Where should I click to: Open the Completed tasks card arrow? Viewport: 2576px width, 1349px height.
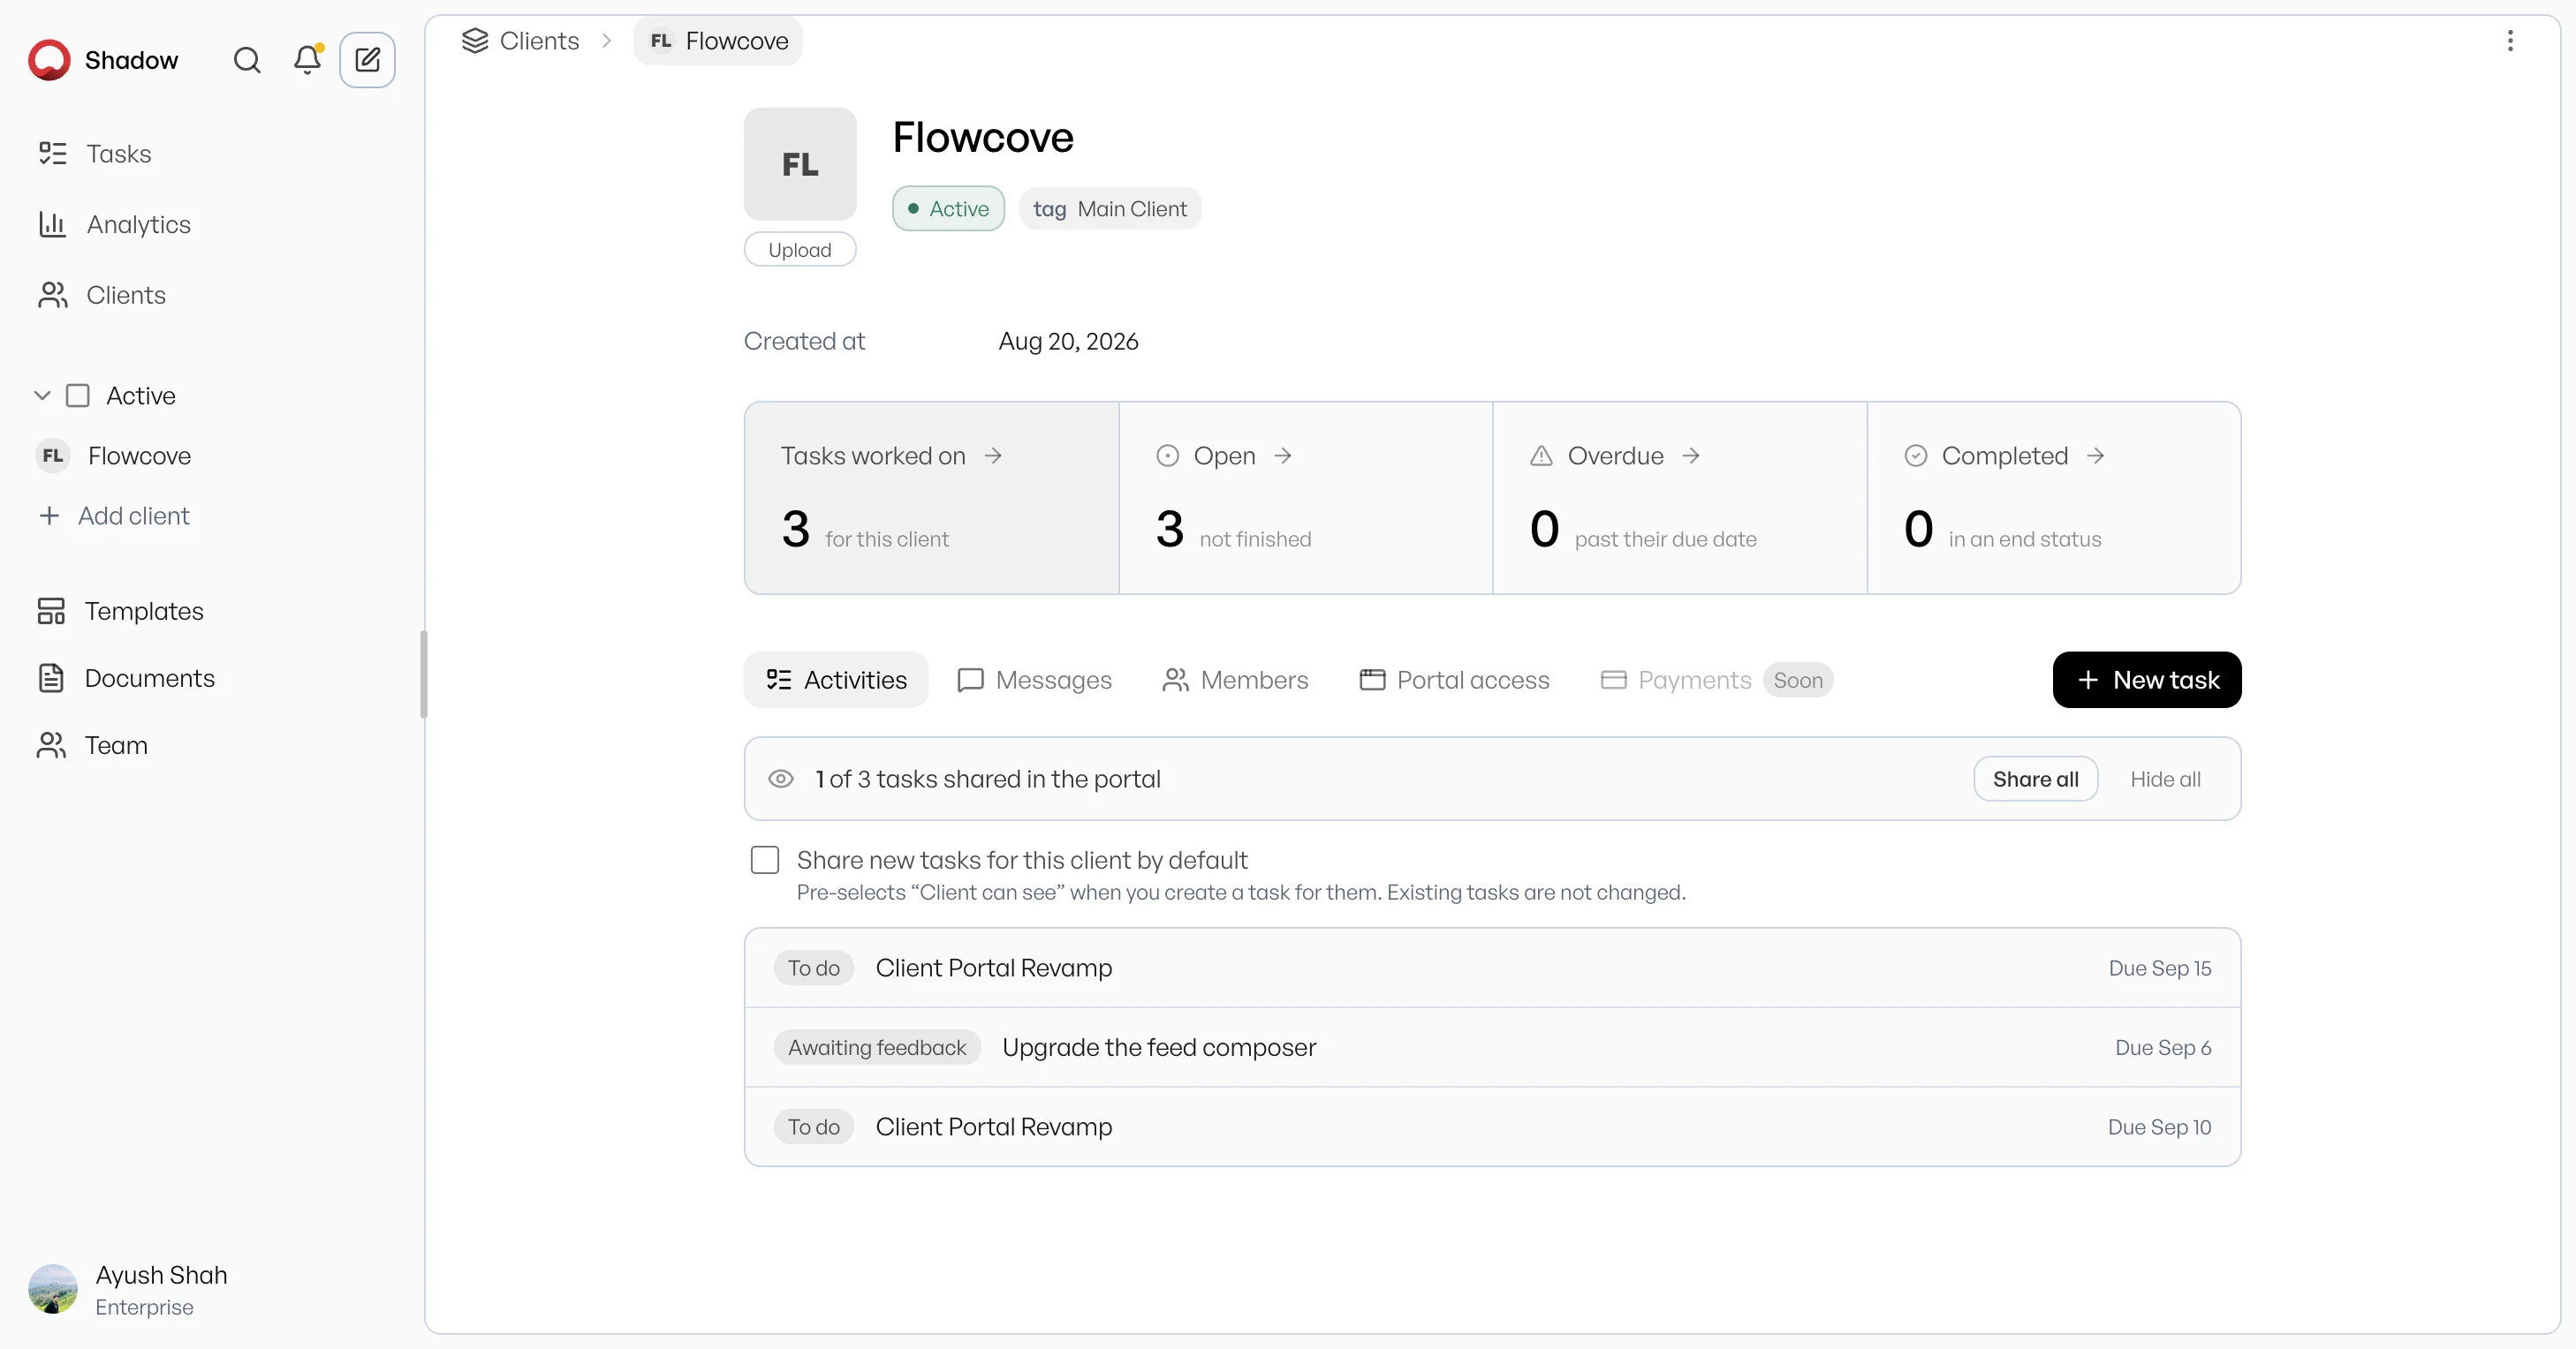2095,456
